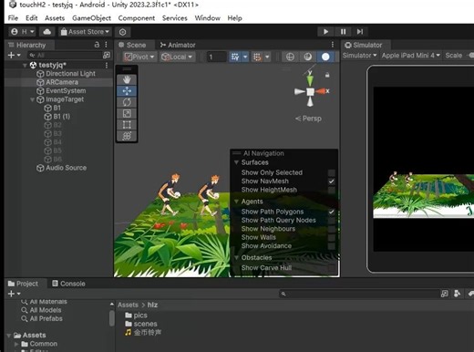Enable Show Avoidance checkbox
474x352 pixels.
tap(332, 246)
